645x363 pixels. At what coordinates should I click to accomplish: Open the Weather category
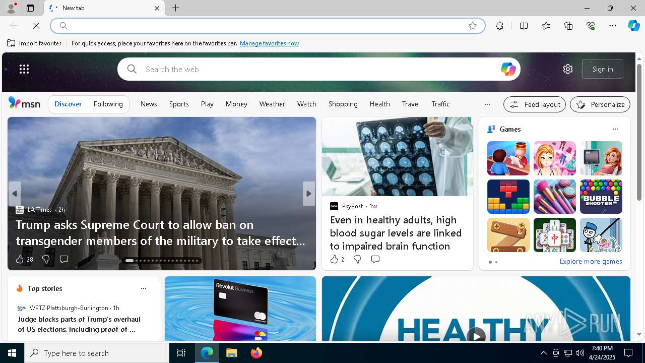[x=272, y=104]
